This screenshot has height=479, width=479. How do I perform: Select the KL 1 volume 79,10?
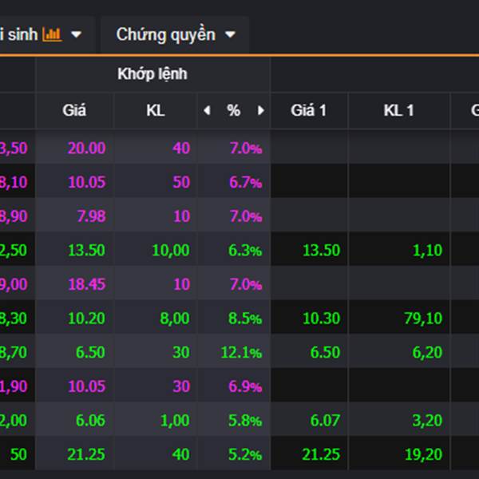423,319
